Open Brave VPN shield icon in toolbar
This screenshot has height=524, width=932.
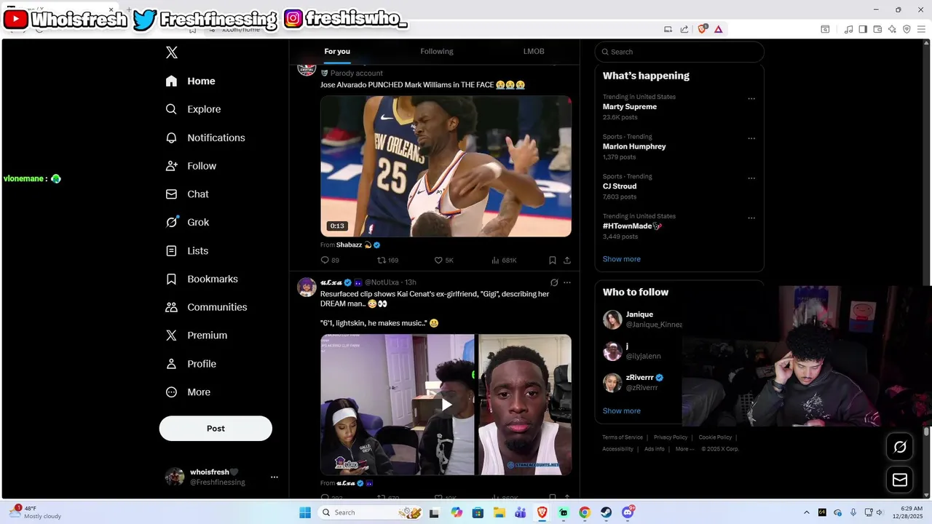(x=907, y=29)
